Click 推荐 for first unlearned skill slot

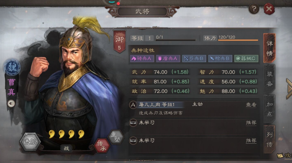point(251,123)
